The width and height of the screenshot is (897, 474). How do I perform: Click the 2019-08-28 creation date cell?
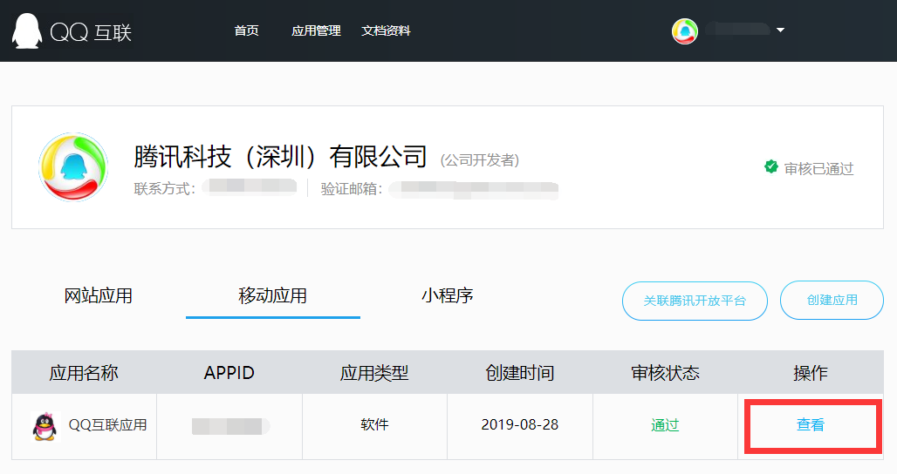tap(519, 425)
